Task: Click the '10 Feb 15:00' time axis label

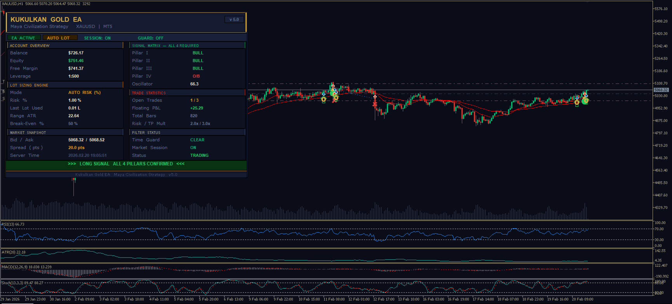Action: tap(309, 299)
